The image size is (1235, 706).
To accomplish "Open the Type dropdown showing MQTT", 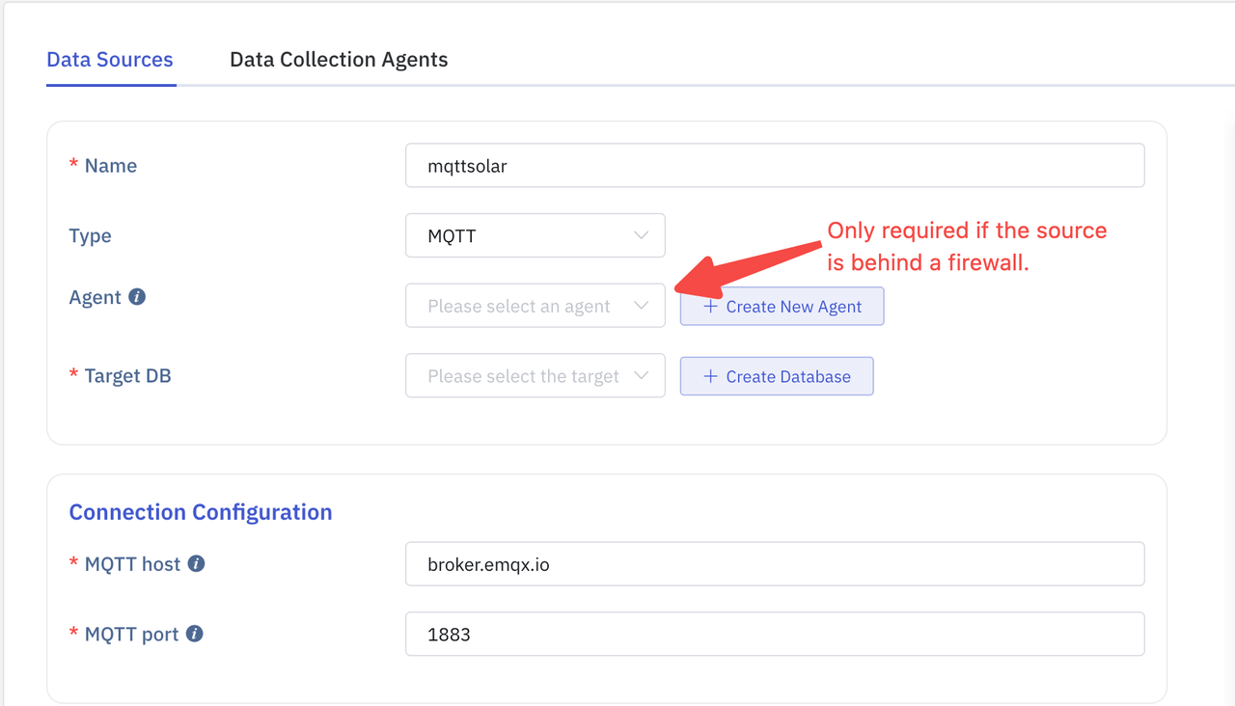I will [521, 235].
